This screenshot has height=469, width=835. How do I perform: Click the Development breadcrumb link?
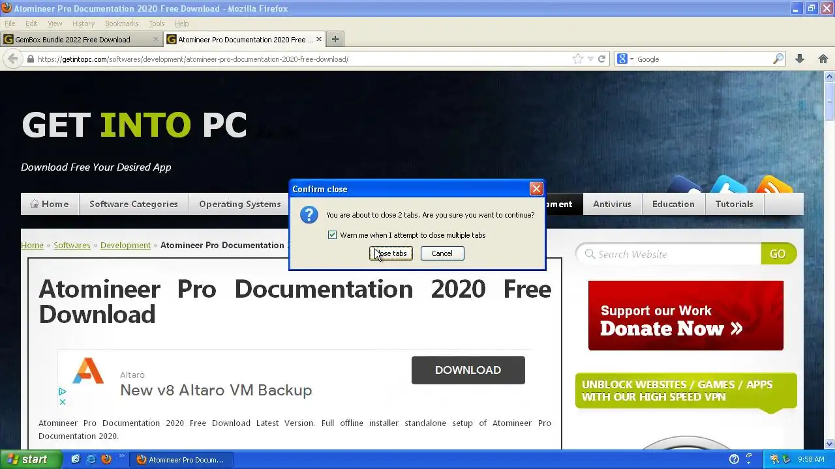point(125,245)
